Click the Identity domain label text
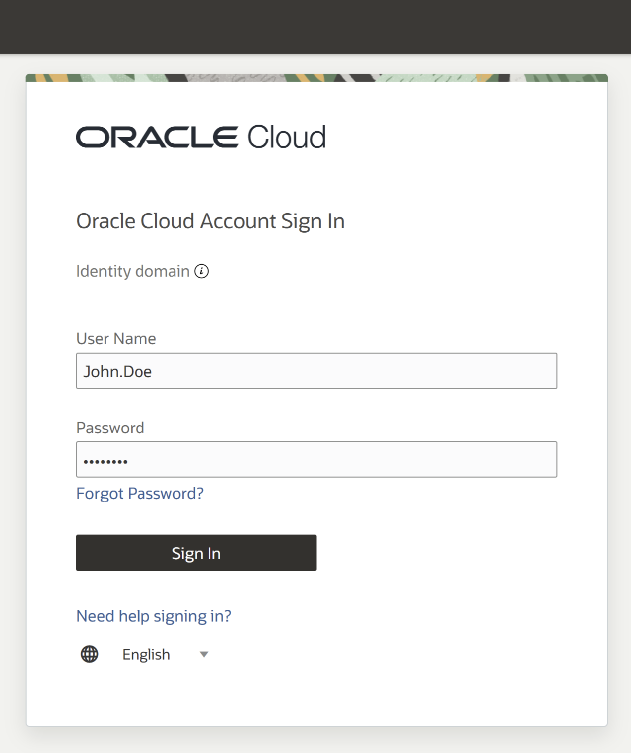The image size is (631, 753). tap(133, 271)
